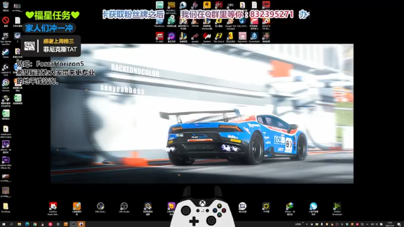
Task: Open the PUBG Battlegrounds desktop icon
Action: [171, 7]
